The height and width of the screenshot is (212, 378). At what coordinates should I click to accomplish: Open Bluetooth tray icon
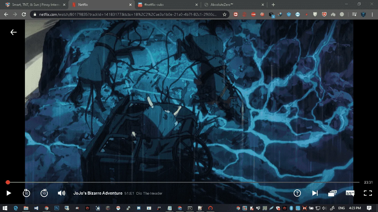tap(291, 208)
